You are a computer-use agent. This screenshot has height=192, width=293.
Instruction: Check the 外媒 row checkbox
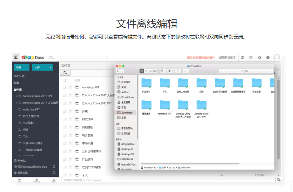(64, 111)
